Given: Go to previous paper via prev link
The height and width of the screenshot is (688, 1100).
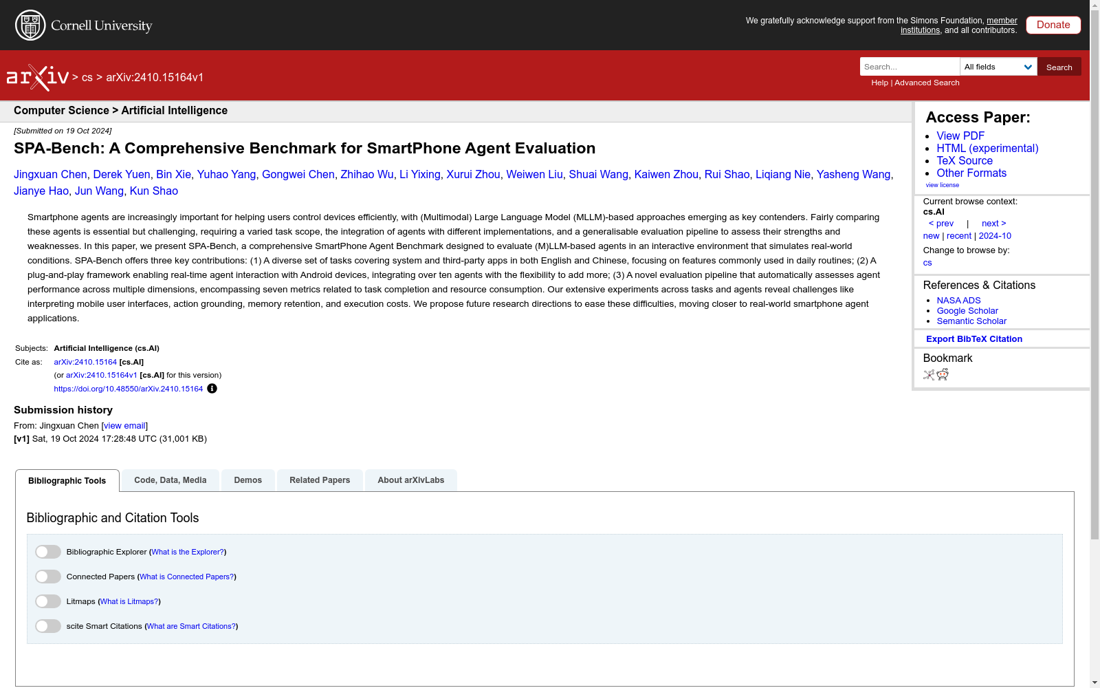Looking at the screenshot, I should click(941, 224).
